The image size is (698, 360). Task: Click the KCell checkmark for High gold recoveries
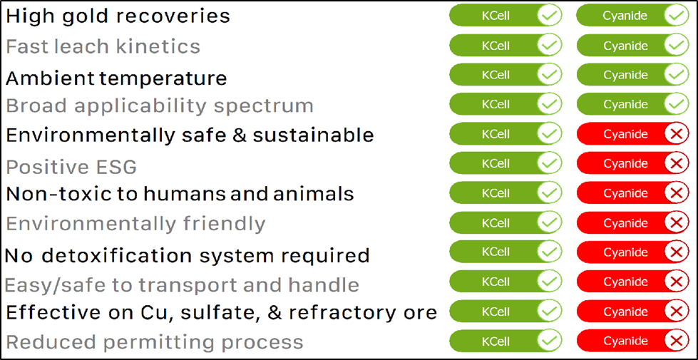click(549, 16)
